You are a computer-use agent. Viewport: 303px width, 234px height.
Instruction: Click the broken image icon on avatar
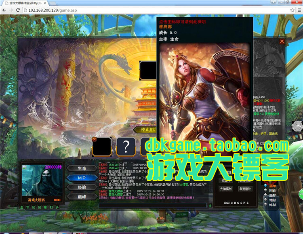coord(24,167)
